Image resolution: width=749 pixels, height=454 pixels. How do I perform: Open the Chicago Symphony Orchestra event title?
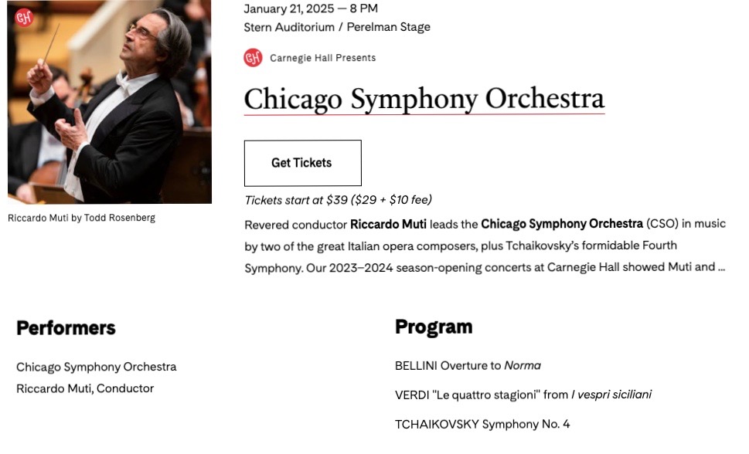click(x=424, y=100)
